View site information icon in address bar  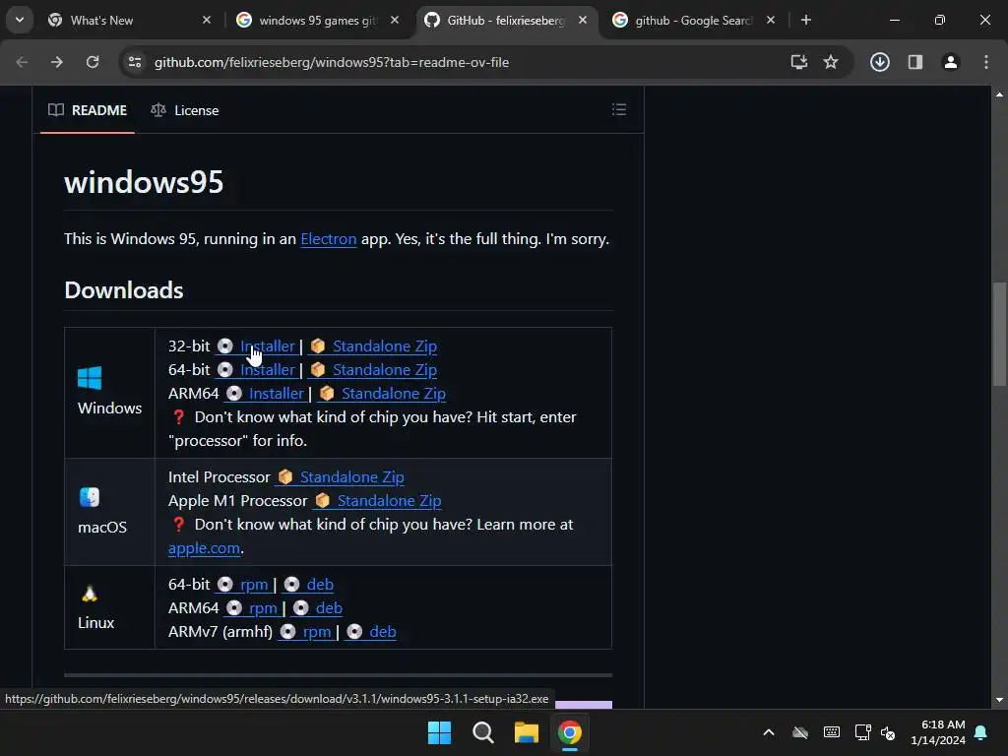click(x=134, y=62)
